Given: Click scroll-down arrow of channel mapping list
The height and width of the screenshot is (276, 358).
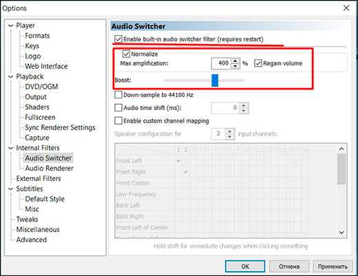Looking at the screenshot, I should point(341,233).
